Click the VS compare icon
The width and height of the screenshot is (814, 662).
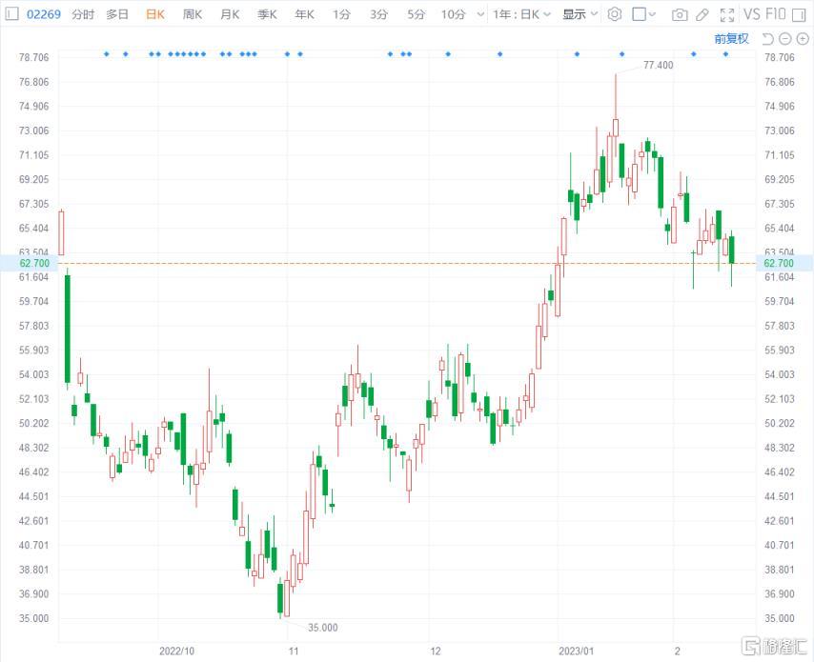point(752,14)
